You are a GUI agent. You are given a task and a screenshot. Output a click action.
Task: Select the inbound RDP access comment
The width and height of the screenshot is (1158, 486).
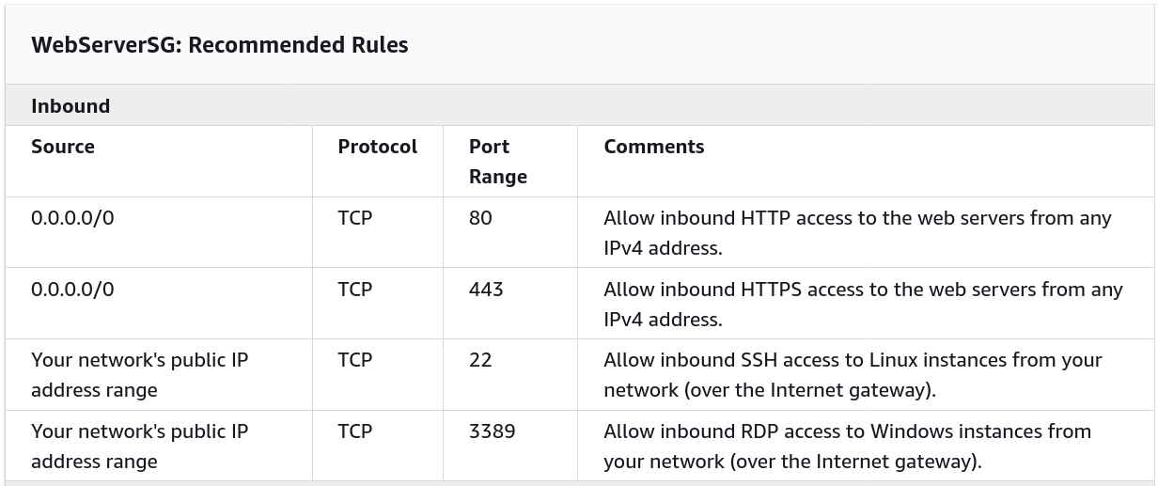tap(847, 446)
